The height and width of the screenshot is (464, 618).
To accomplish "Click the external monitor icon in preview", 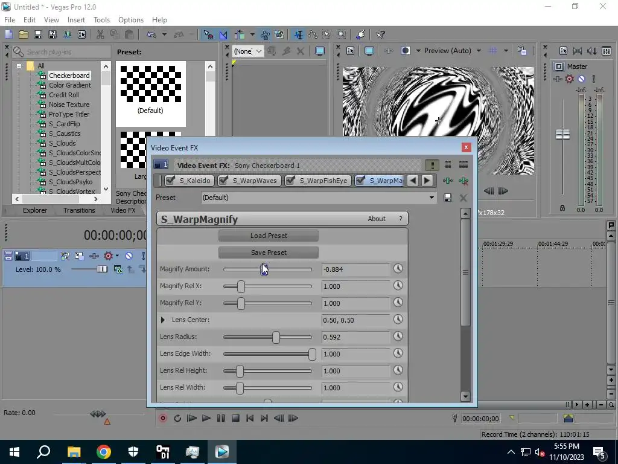I will point(369,51).
